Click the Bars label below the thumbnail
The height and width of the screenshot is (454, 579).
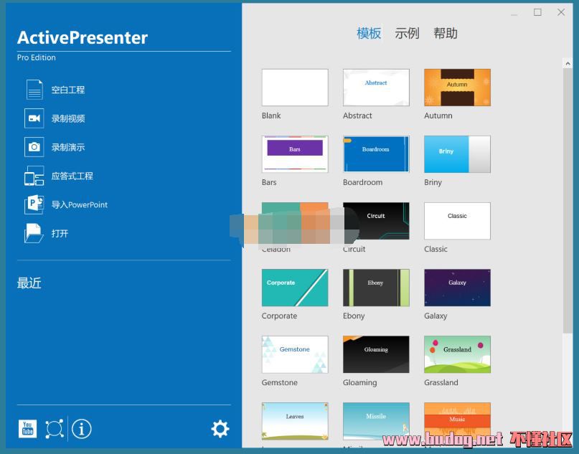[269, 182]
